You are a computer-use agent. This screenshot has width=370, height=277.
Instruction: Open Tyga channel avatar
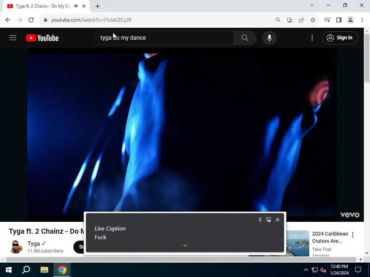[x=16, y=247]
